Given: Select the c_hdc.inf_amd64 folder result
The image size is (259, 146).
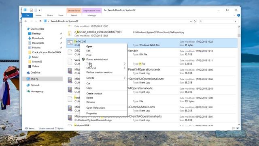Looking at the screenshot, I should point(98,32).
